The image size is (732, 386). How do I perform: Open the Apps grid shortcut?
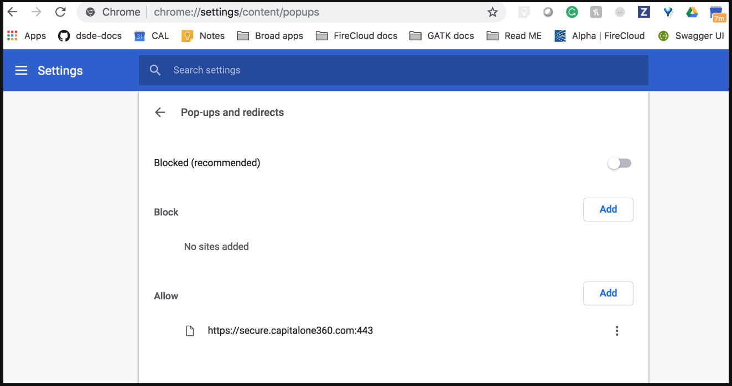click(x=26, y=36)
